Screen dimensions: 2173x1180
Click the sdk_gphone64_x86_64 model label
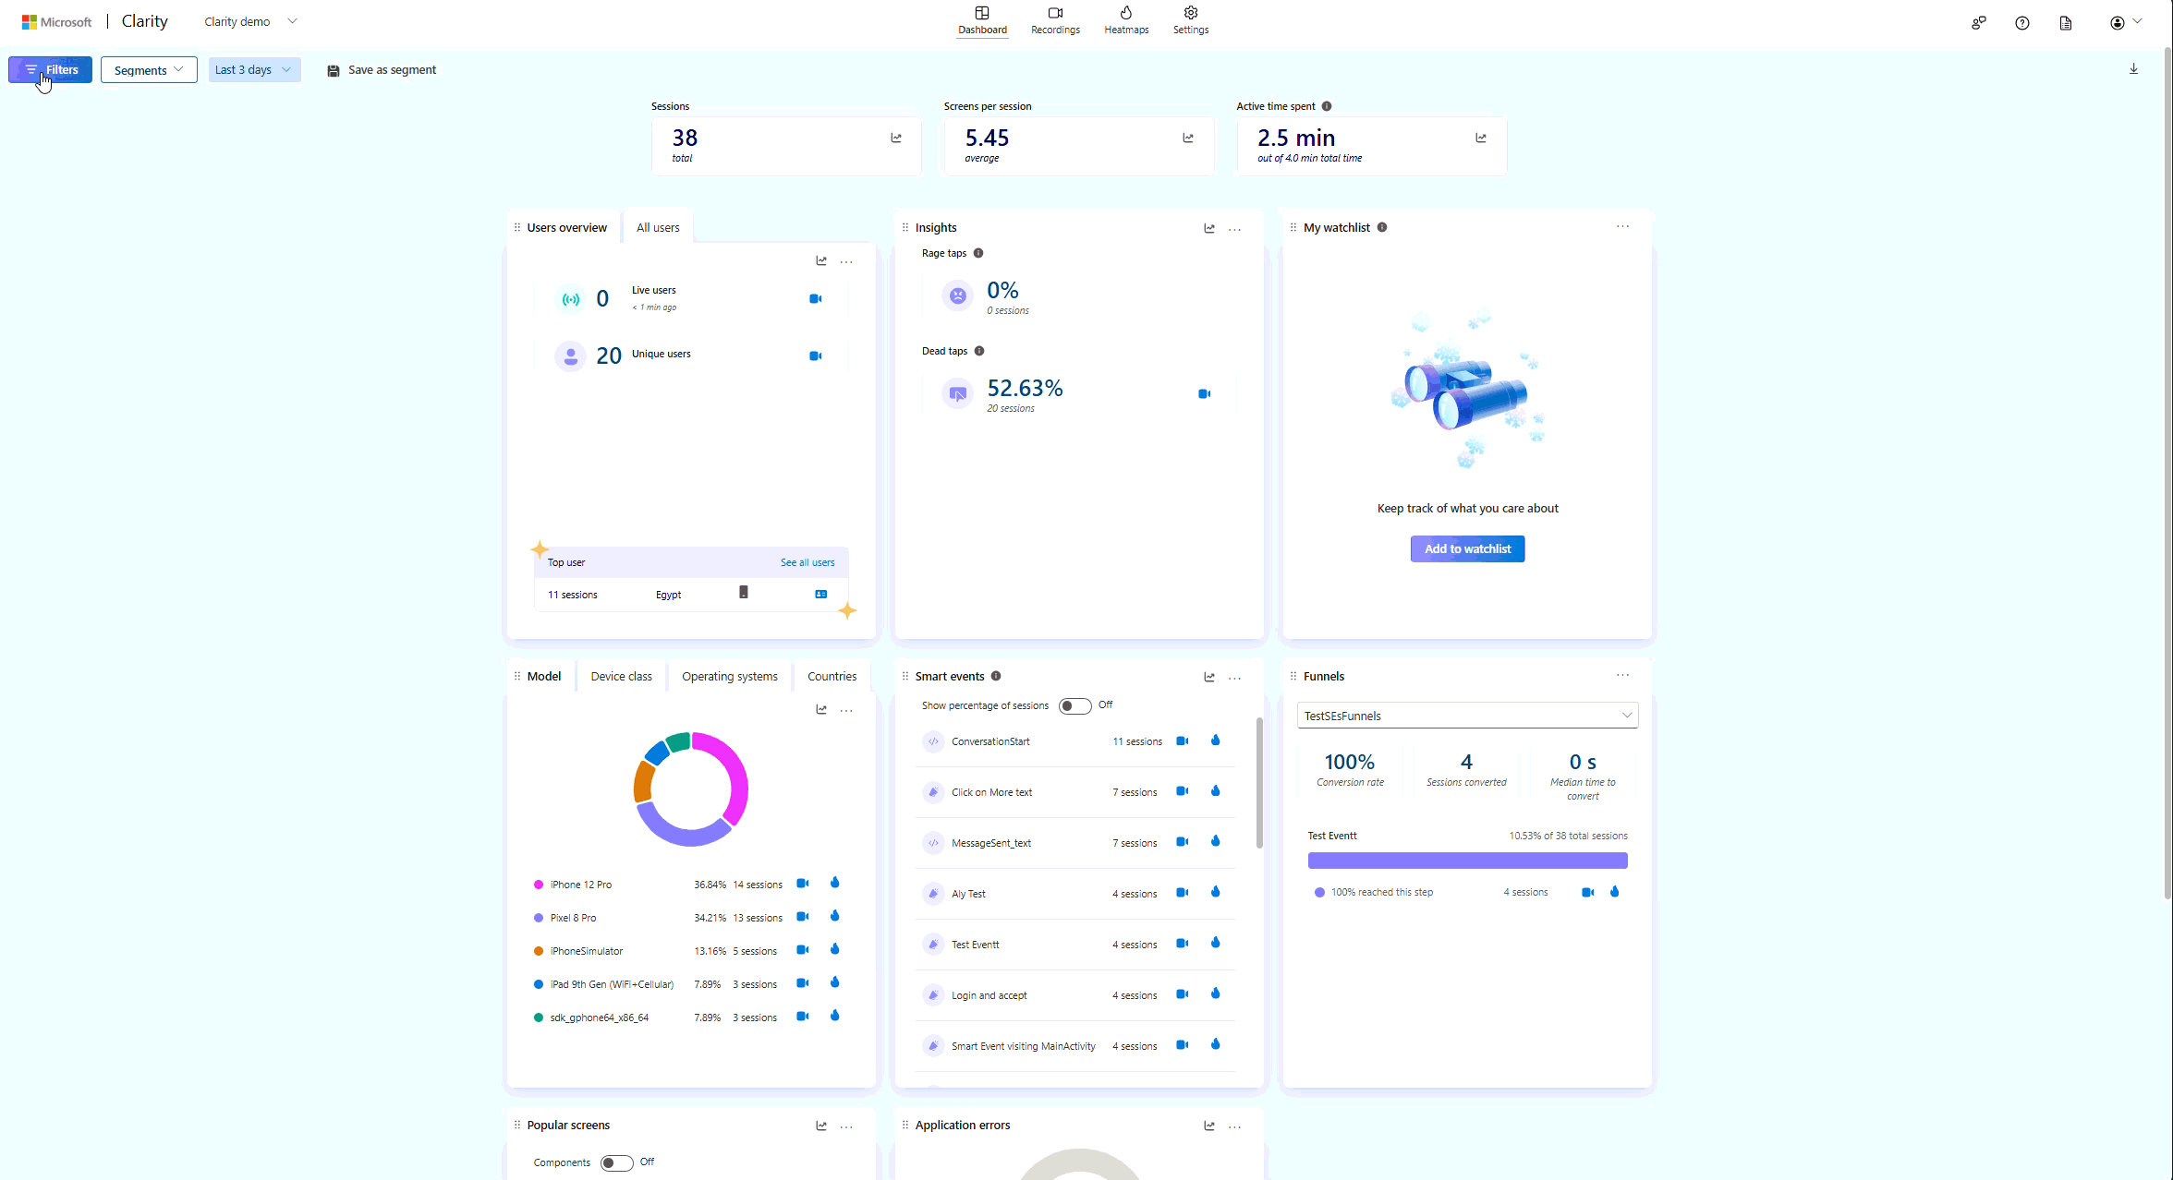(x=600, y=1017)
